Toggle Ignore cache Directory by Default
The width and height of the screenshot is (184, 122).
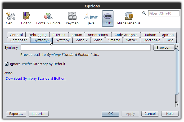pos(7,64)
